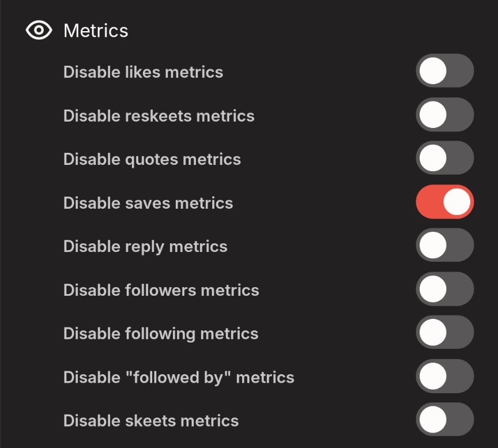The height and width of the screenshot is (448, 498).
Task: Toggle the quotes metrics switch on
Action: [x=444, y=158]
